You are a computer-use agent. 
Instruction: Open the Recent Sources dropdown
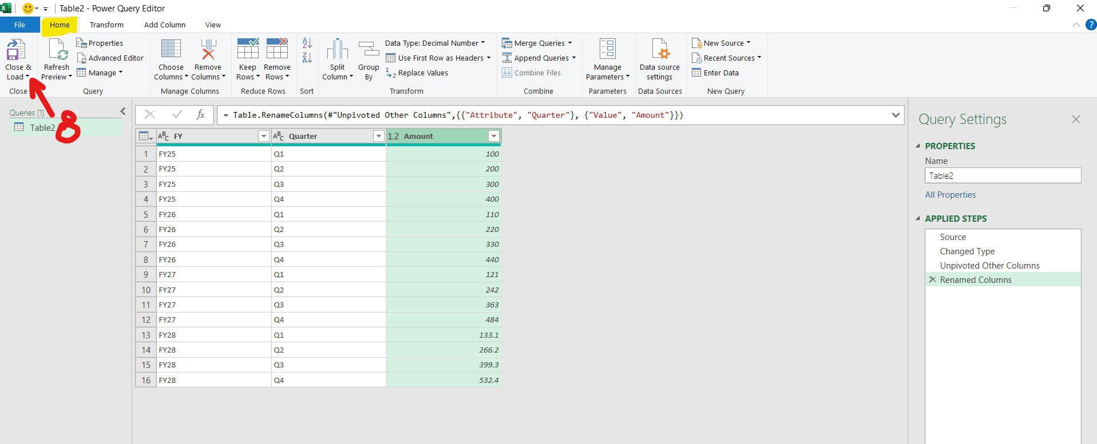tap(727, 58)
